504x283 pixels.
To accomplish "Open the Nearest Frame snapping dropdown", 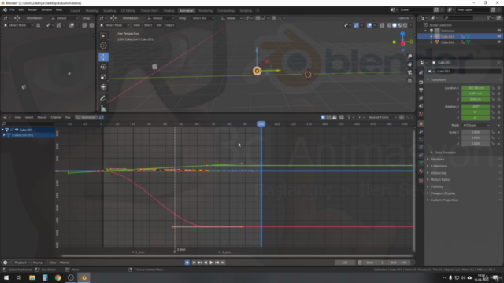I will click(x=383, y=117).
